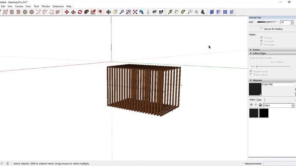Toggle the On ground display checkbox
The height and width of the screenshot is (166, 296).
262,41
